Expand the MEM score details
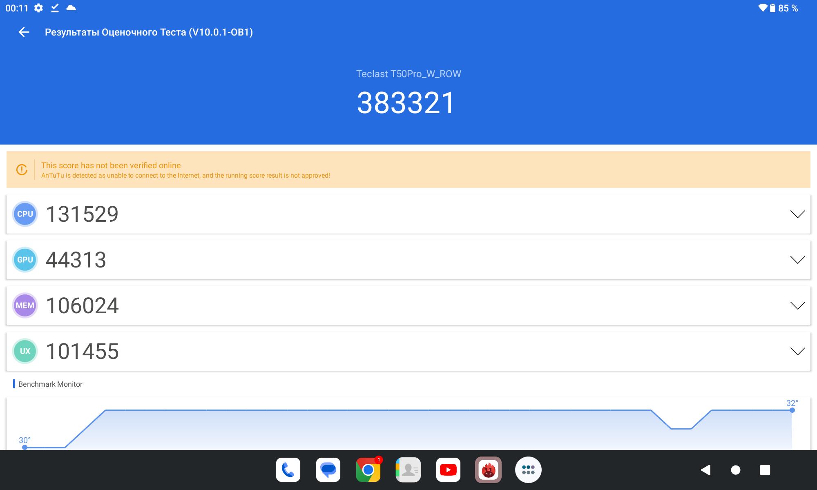The image size is (817, 490). (x=797, y=305)
